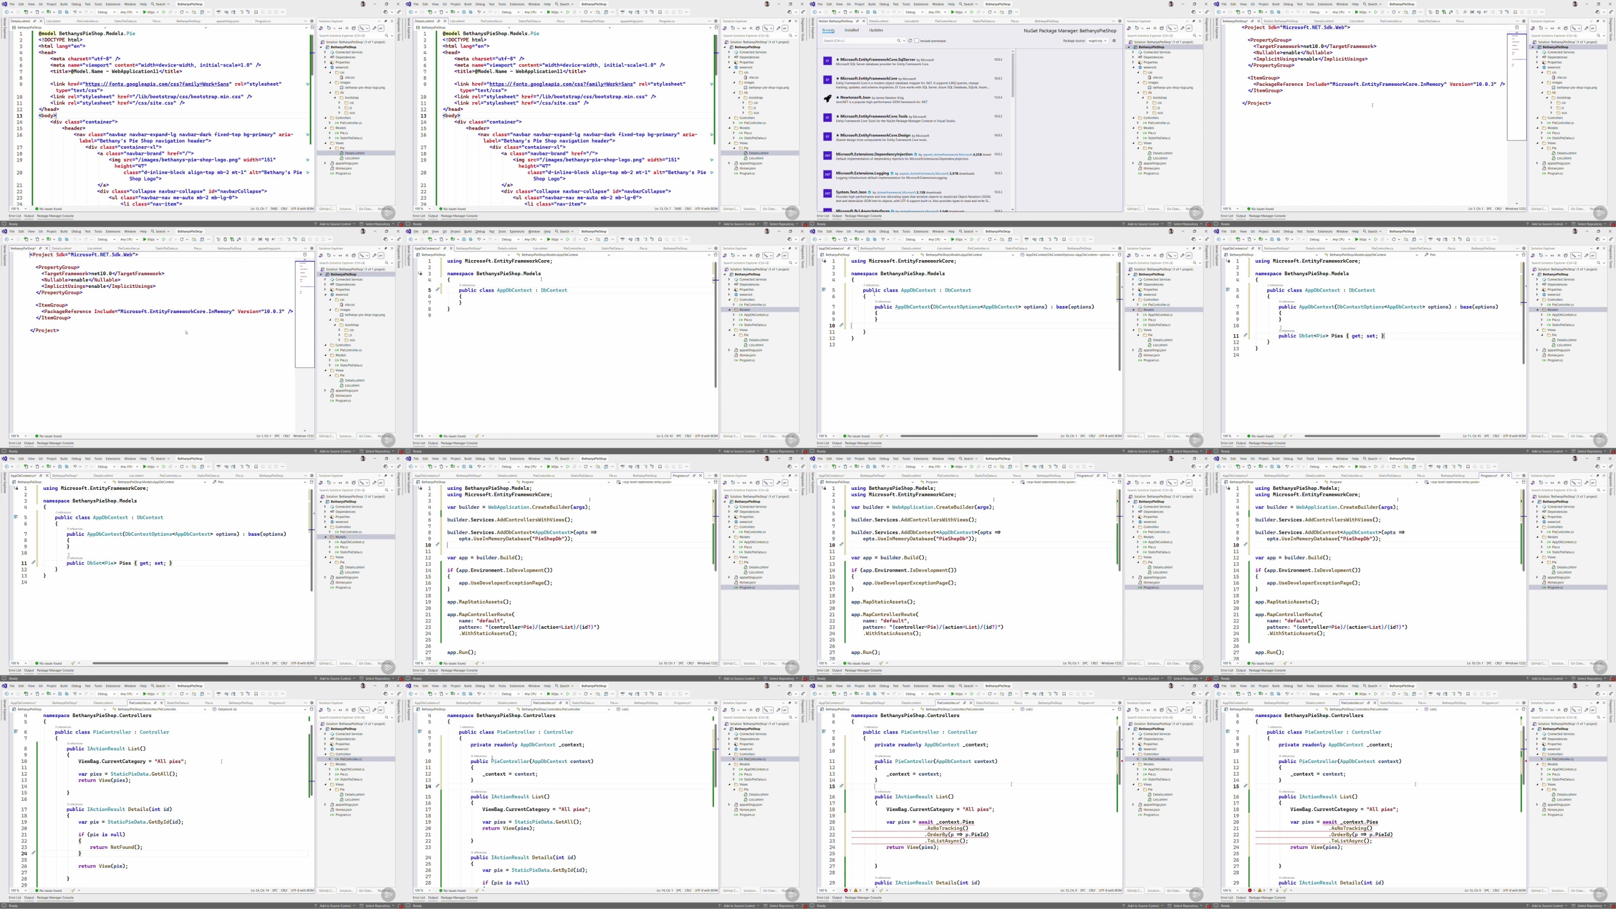Close the NuGet: BethanysPieShop document tab

(864, 21)
